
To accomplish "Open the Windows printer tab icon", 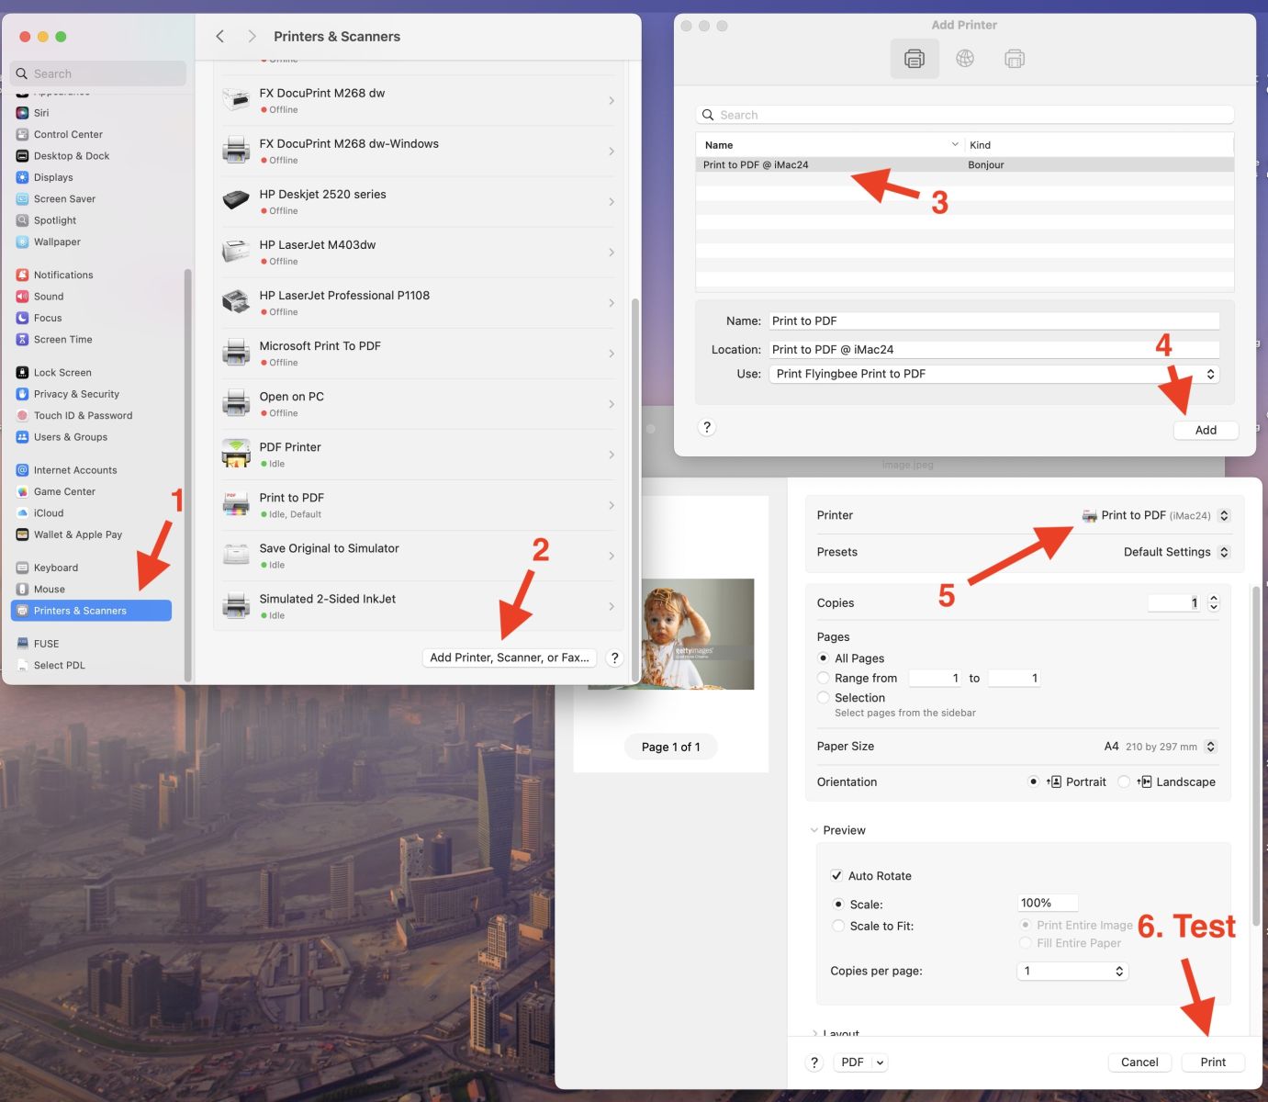I will (x=1014, y=59).
